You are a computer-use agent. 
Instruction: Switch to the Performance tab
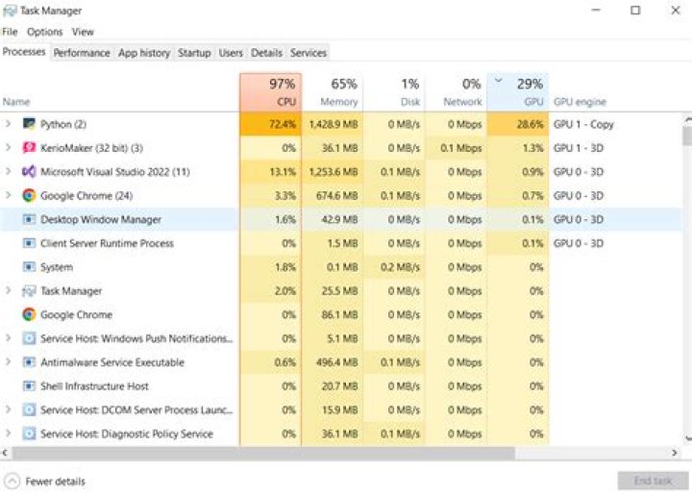(82, 53)
